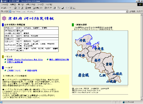Select the 京都 area on the map

(109, 64)
